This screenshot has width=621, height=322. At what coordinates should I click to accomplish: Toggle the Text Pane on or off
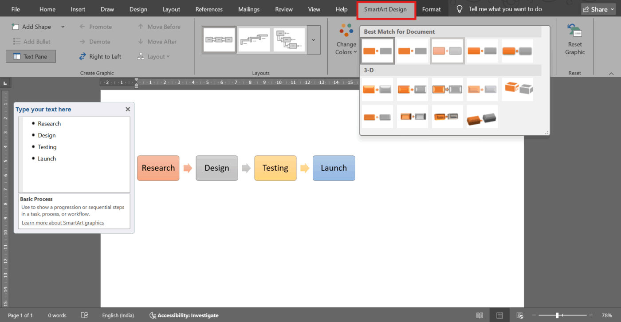[x=30, y=56]
